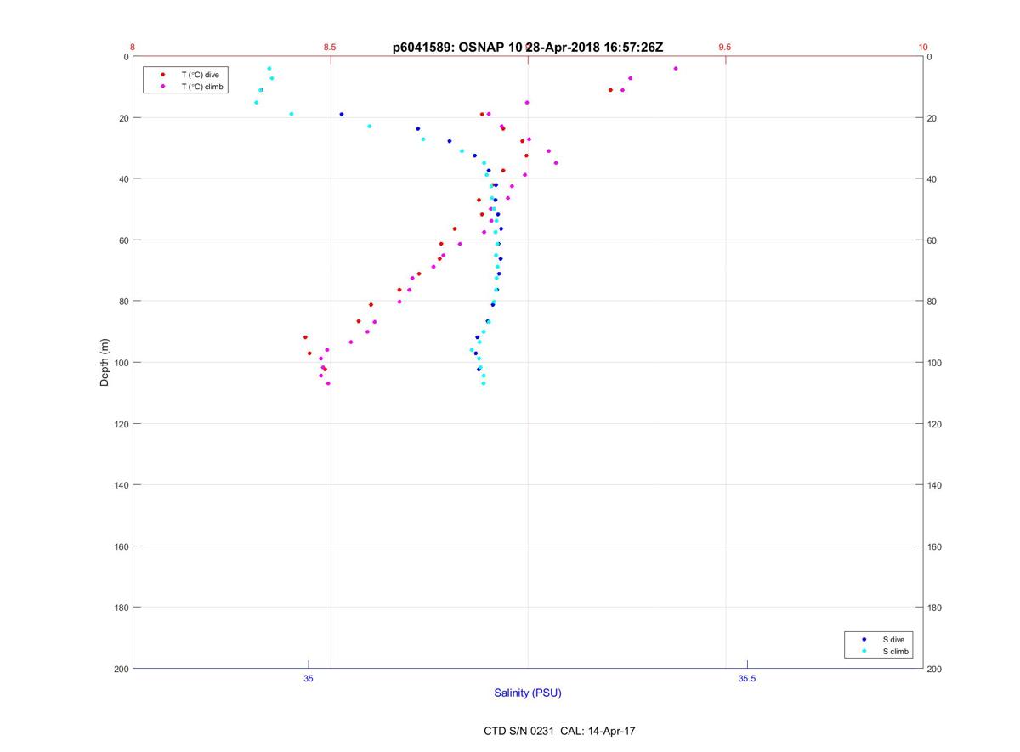The height and width of the screenshot is (752, 1020).
Task: Click the right depth tick label 180
Action: 935,608
